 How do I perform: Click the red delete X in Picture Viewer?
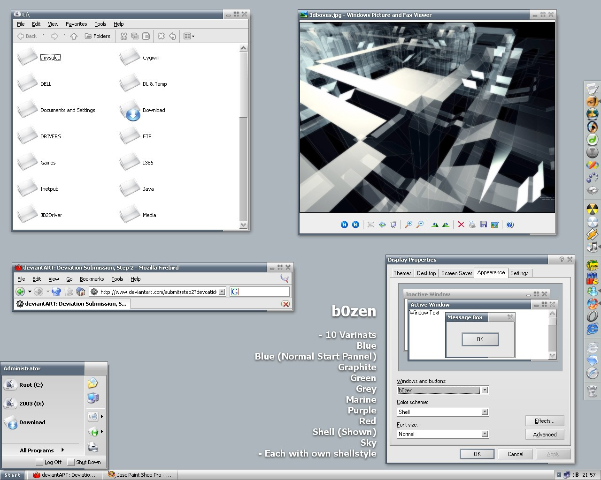point(461,225)
